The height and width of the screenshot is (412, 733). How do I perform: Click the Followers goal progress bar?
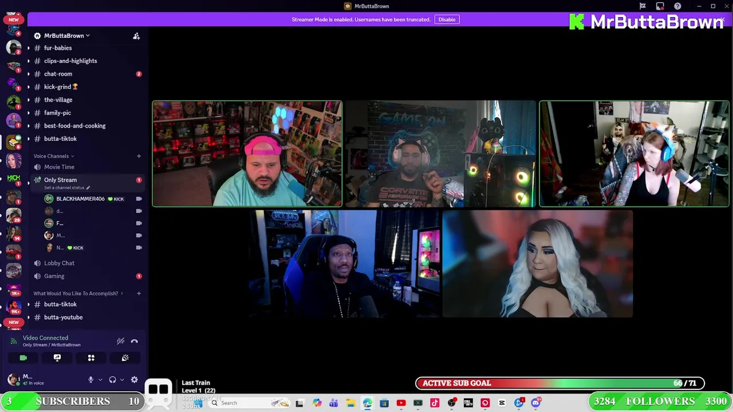coord(660,401)
